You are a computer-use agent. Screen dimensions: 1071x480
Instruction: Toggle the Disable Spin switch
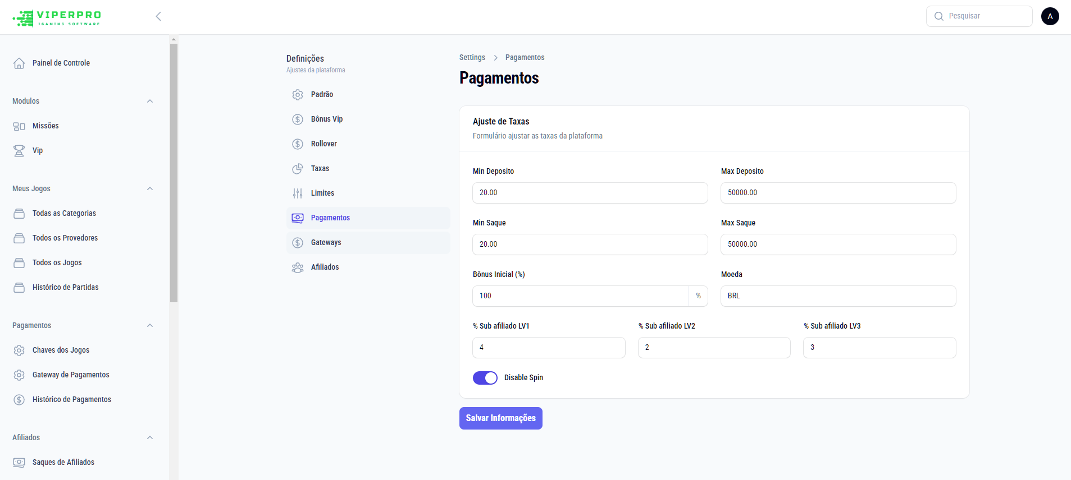click(x=485, y=378)
